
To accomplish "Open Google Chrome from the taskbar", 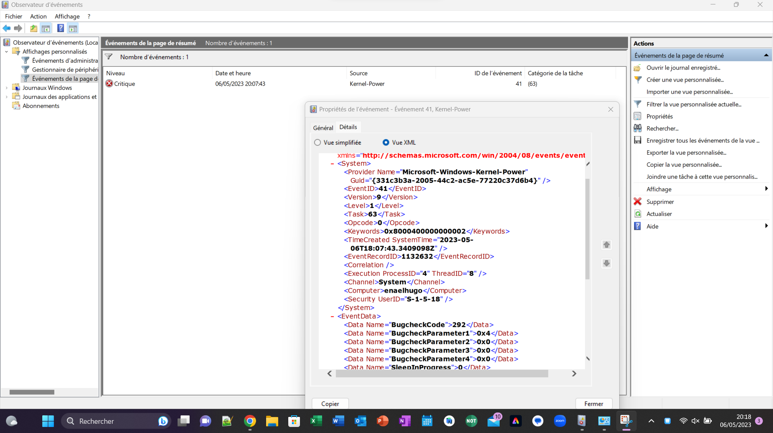I will click(x=250, y=421).
